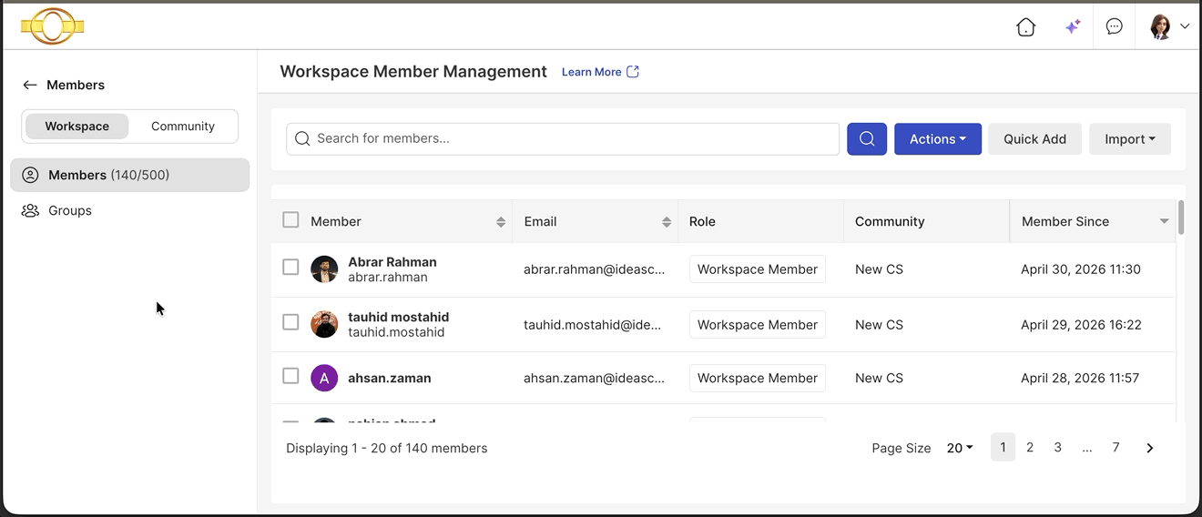Image resolution: width=1202 pixels, height=517 pixels.
Task: Sort by Member column arrows
Action: pos(501,222)
